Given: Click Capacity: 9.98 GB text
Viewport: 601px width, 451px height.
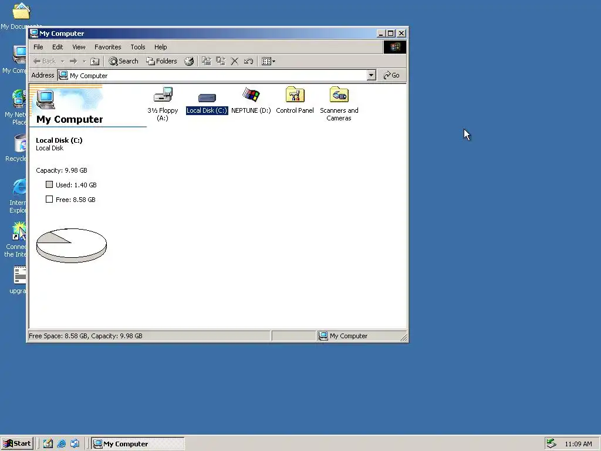Looking at the screenshot, I should point(61,170).
